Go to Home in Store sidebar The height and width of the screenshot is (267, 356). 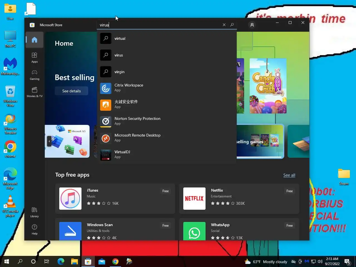pos(34,40)
